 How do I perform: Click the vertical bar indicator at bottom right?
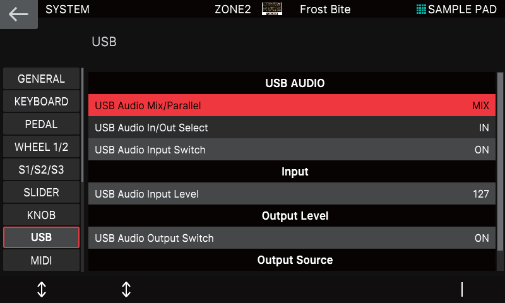462,289
